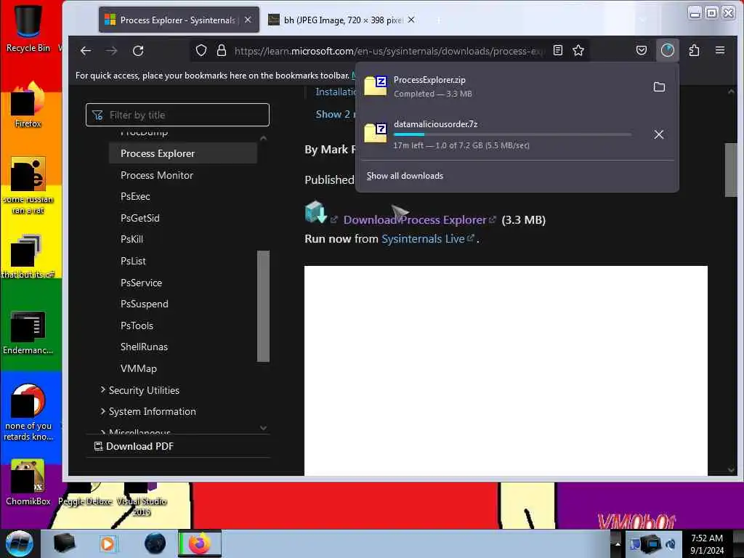Image resolution: width=744 pixels, height=558 pixels.
Task: Click the Firefox taskbar button
Action: (200, 543)
